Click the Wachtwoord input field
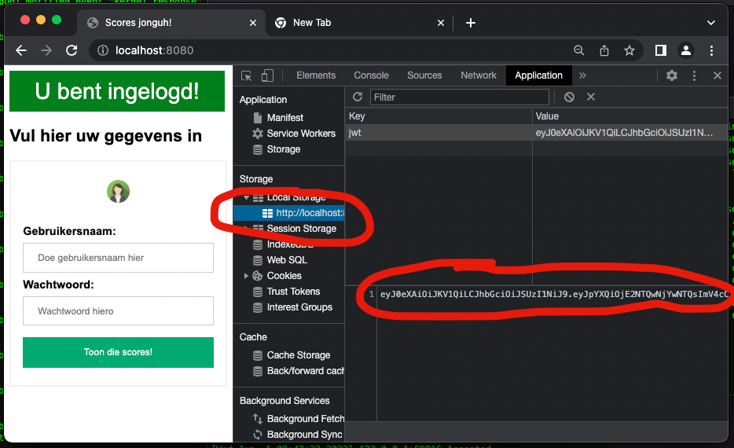This screenshot has width=734, height=448. (x=118, y=311)
